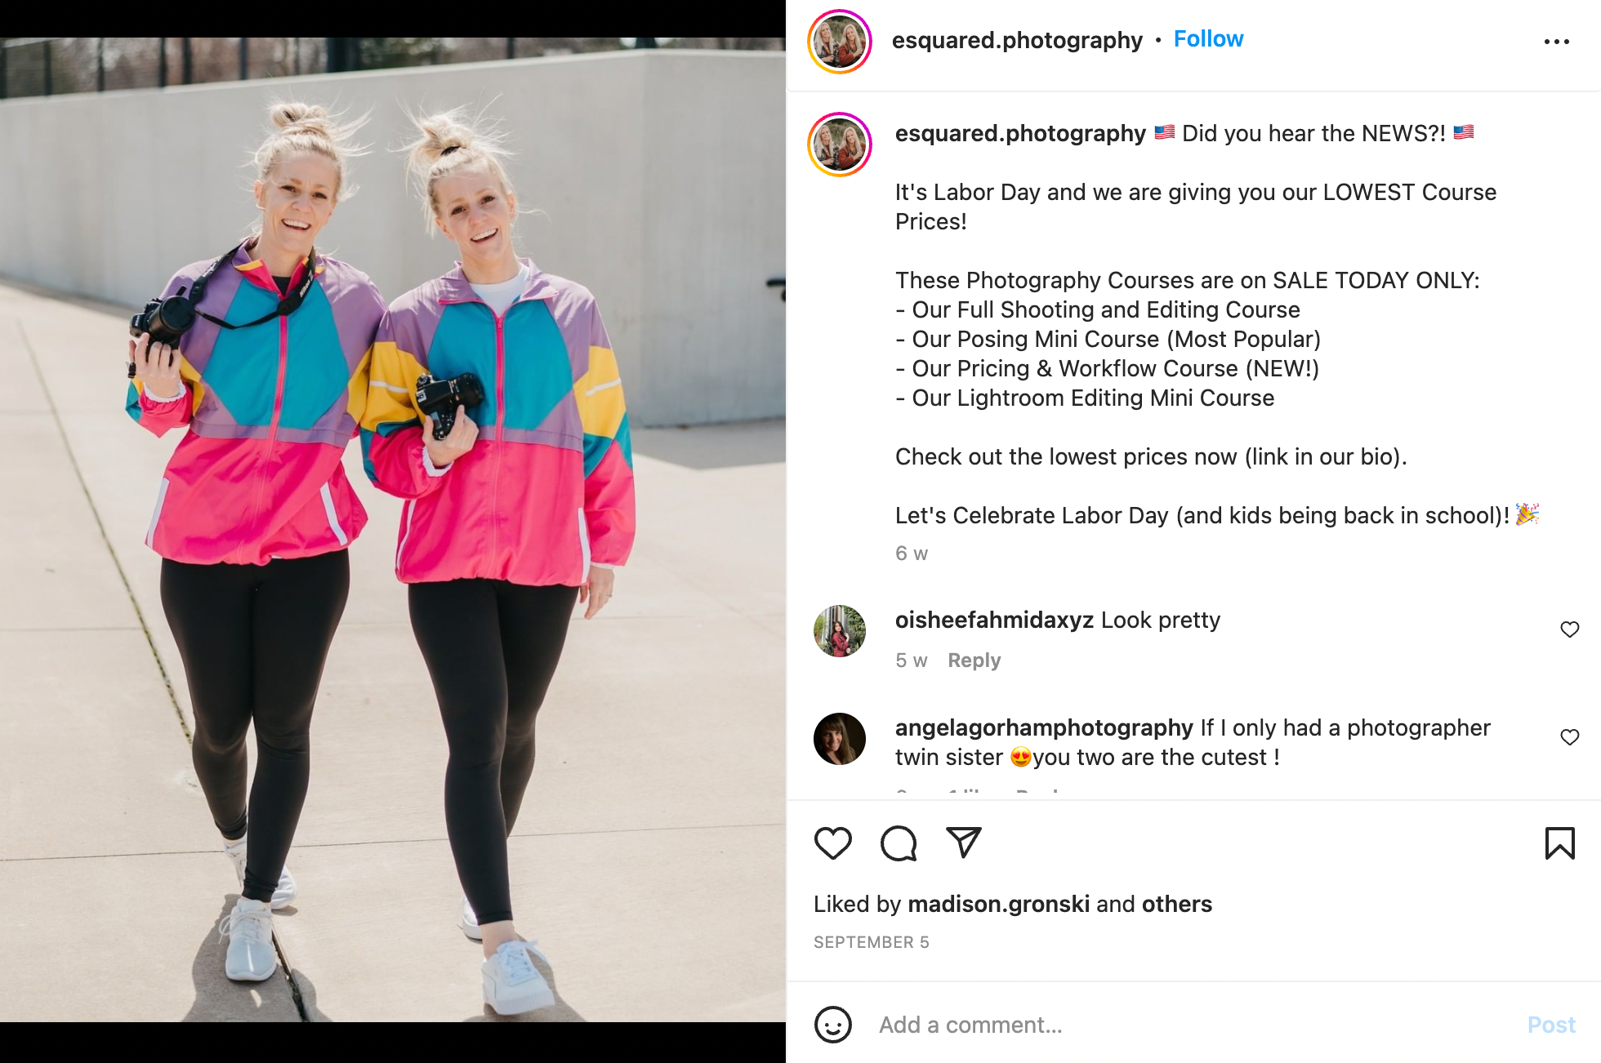Reply to oisheefahmidaxyz's comment
The height and width of the screenshot is (1063, 1601).
pyautogui.click(x=974, y=660)
